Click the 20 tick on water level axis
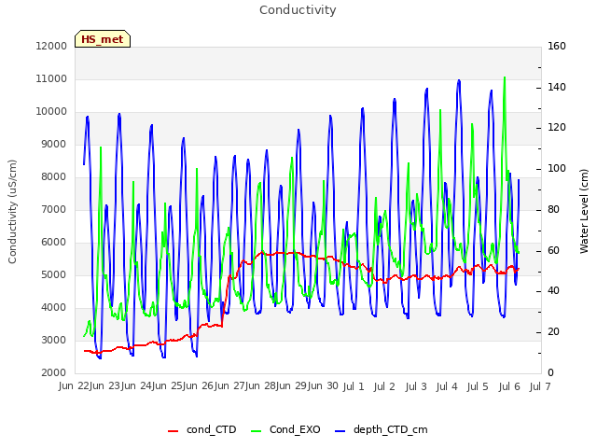The image size is (597, 448). [553, 332]
